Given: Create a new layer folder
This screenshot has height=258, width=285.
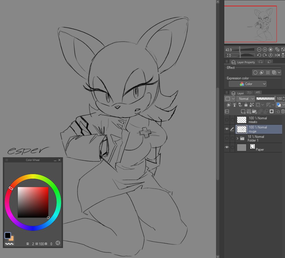Looking at the screenshot, I should [x=255, y=111].
